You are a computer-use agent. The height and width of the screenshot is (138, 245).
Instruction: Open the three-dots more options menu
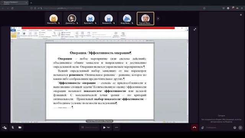pos(116,128)
